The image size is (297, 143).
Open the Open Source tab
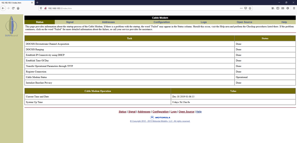click(x=244, y=22)
